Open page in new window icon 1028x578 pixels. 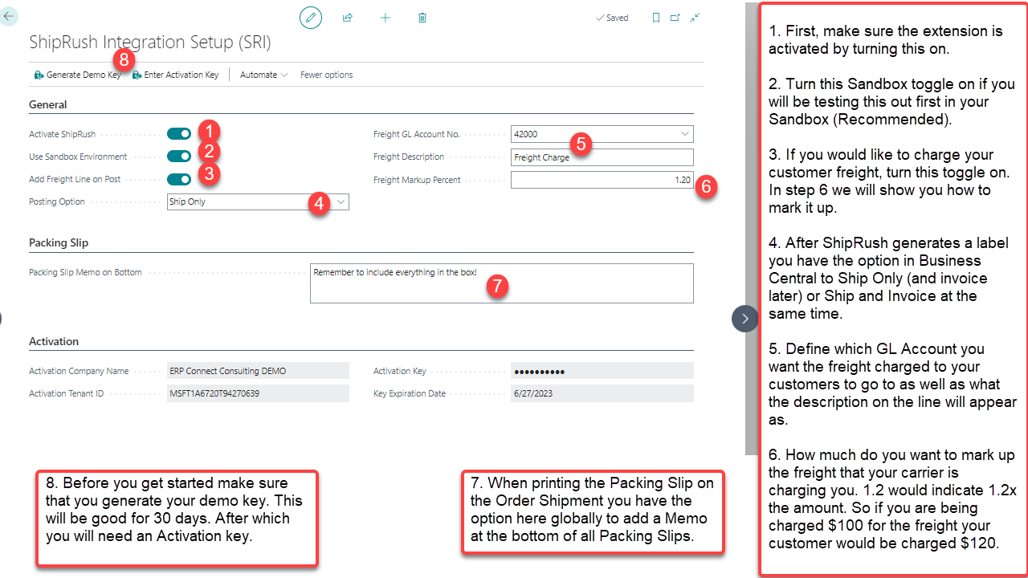pyautogui.click(x=675, y=17)
